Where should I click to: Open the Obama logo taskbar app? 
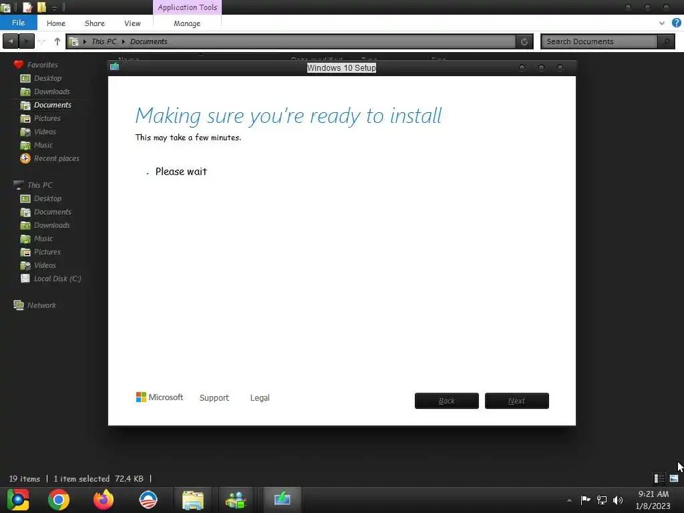pyautogui.click(x=148, y=500)
